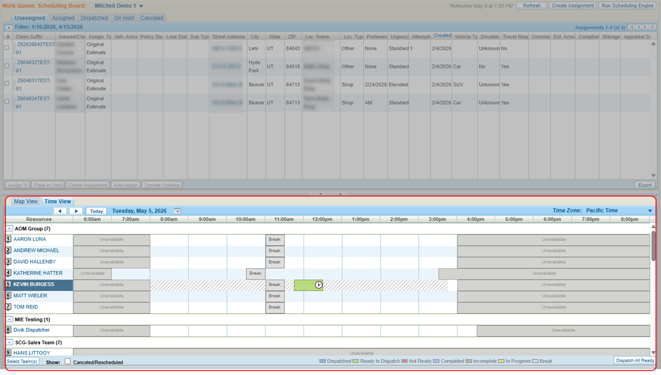Open the On Hold tab

coord(124,18)
